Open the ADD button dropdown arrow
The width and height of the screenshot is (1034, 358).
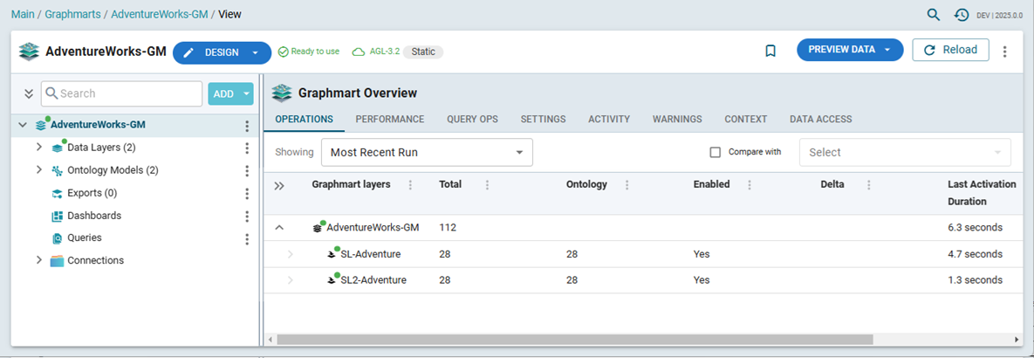pos(247,93)
